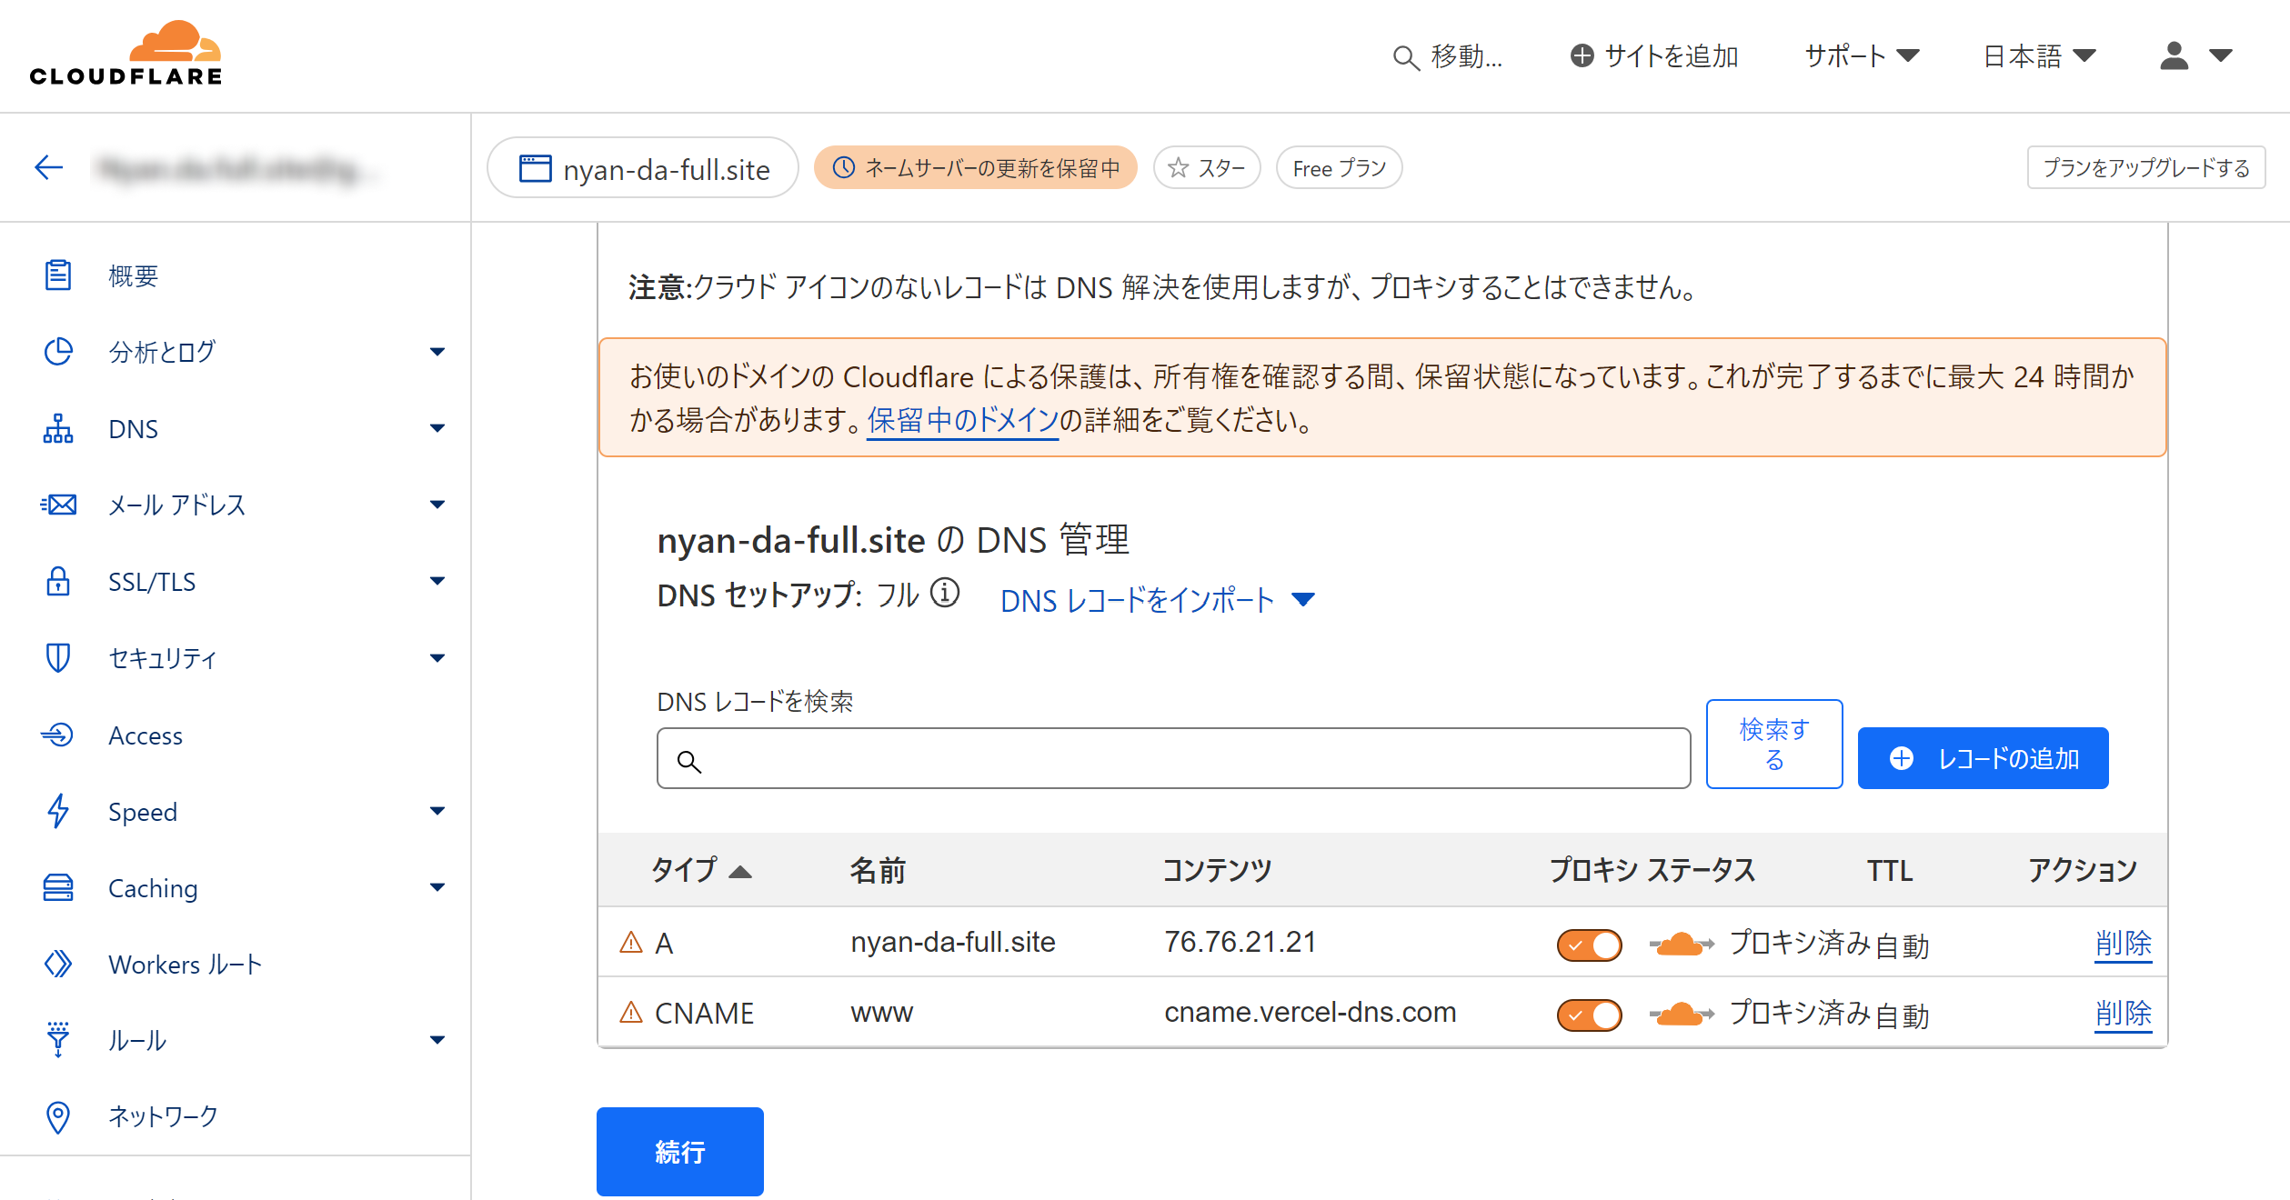This screenshot has width=2290, height=1200.
Task: Click the Workers ルート diamond icon
Action: pos(58,964)
